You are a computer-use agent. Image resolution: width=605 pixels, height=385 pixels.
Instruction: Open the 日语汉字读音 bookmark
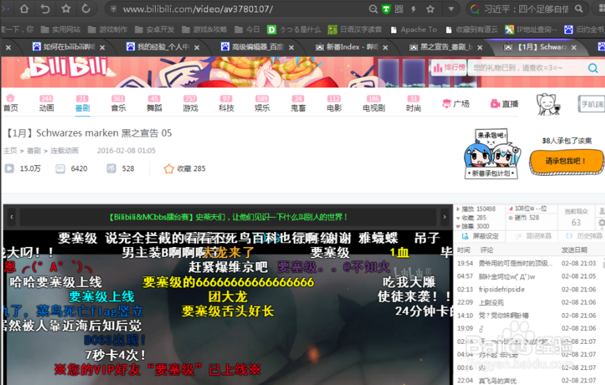pyautogui.click(x=355, y=30)
